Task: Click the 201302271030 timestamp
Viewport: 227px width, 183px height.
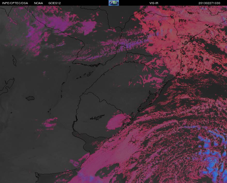Action: pos(209,3)
